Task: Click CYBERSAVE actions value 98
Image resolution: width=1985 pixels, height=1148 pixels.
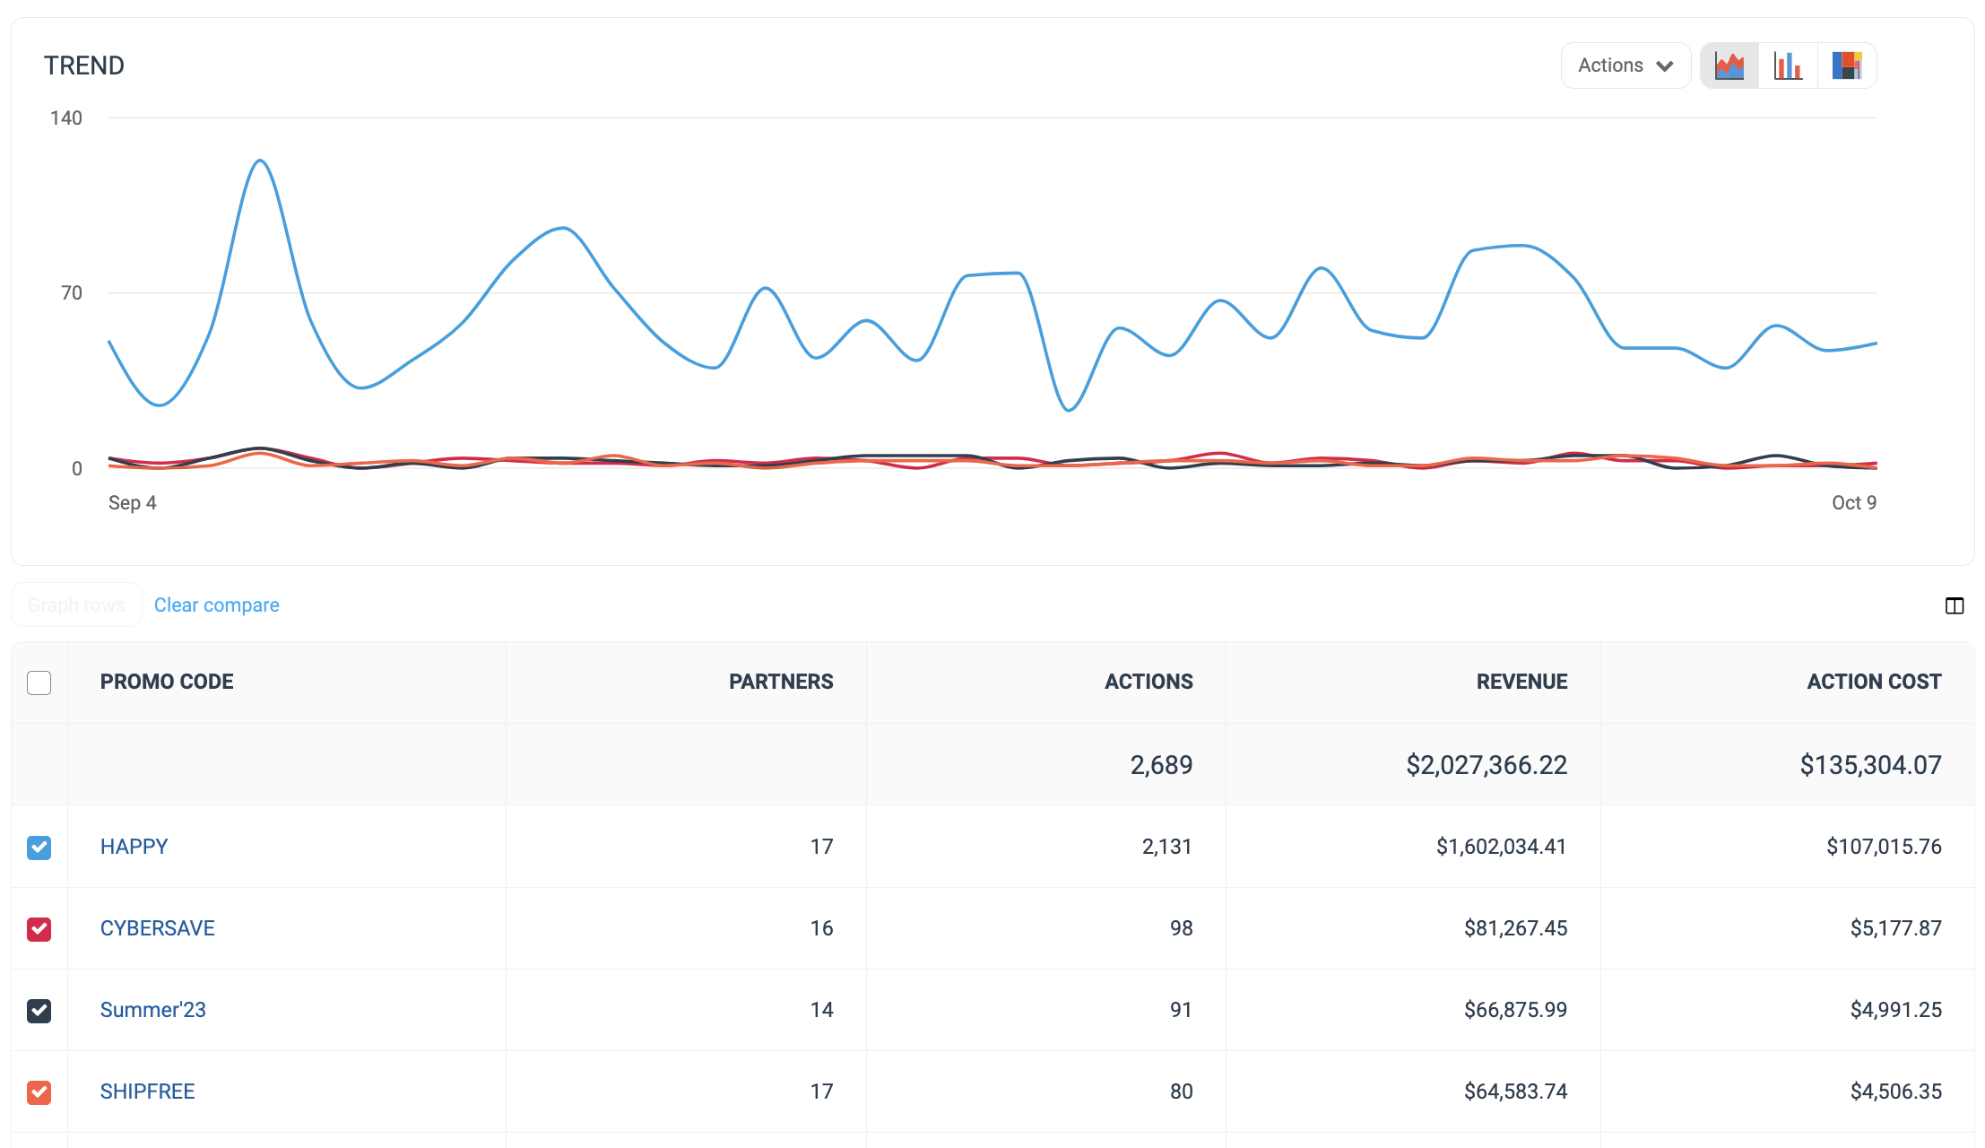Action: click(1181, 928)
